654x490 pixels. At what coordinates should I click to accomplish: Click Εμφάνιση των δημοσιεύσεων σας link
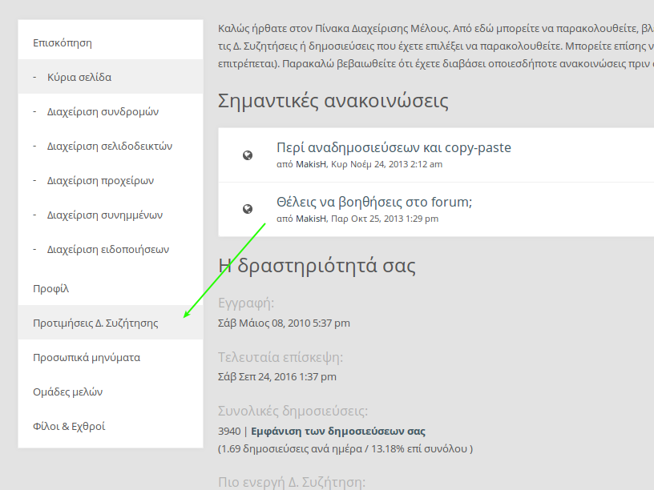tap(338, 432)
